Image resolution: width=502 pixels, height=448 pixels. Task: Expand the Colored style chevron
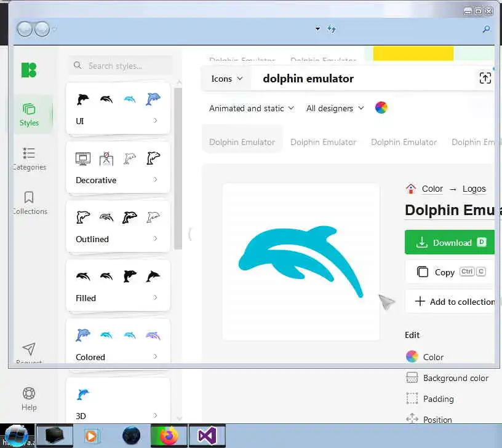pos(155,356)
